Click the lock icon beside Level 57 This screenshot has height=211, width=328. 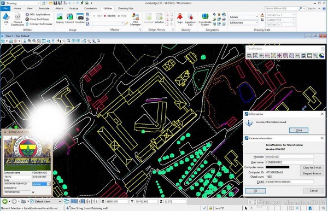pos(210,208)
